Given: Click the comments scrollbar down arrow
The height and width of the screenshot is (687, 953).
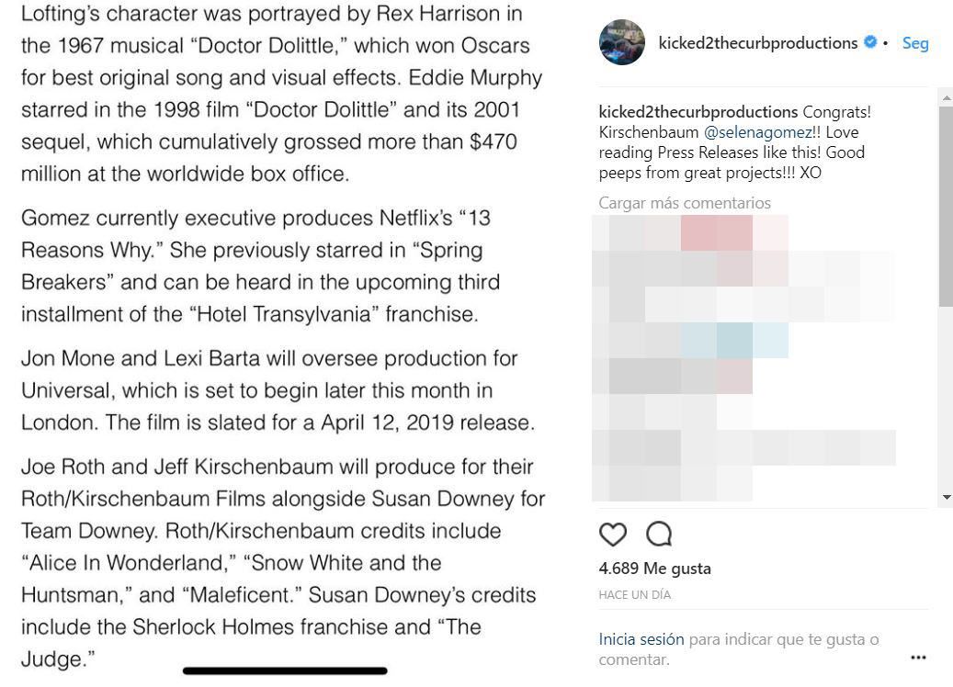Looking at the screenshot, I should pos(946,498).
